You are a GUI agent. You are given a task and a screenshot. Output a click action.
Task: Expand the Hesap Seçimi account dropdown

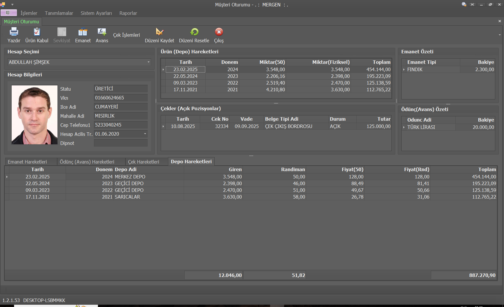coord(148,62)
